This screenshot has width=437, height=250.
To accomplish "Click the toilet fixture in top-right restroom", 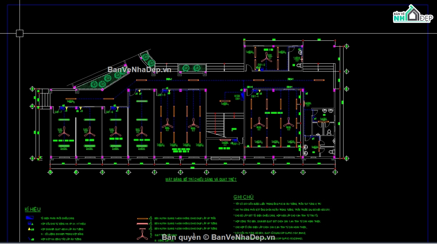I will click(x=299, y=66).
